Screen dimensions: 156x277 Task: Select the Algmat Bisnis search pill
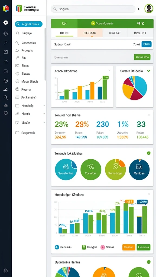click(29, 24)
